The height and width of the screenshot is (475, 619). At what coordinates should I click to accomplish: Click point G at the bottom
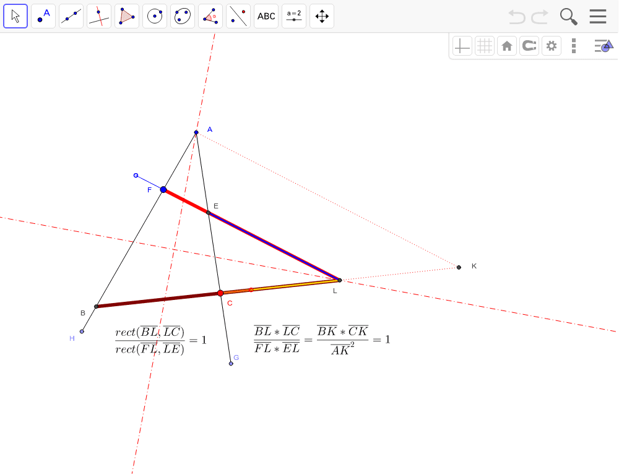coord(231,363)
